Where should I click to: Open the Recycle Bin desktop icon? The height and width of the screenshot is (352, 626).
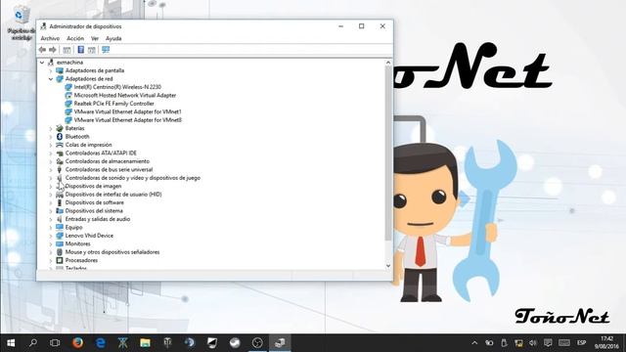pos(21,23)
